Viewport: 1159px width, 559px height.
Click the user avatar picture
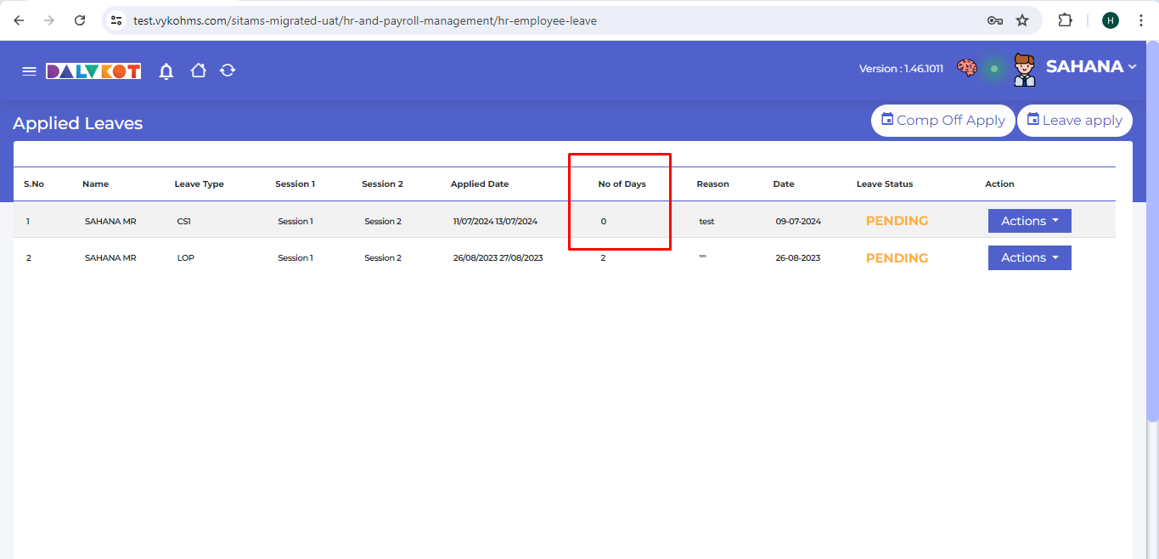pos(1025,70)
